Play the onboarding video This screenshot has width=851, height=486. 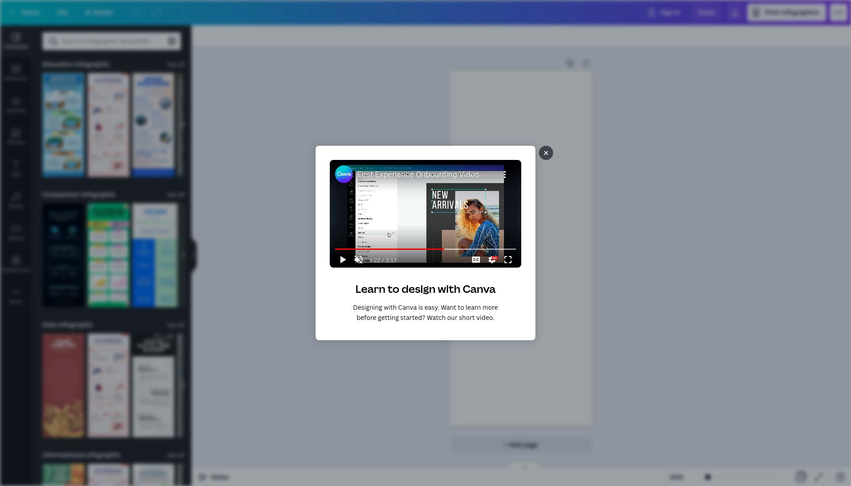click(x=343, y=260)
